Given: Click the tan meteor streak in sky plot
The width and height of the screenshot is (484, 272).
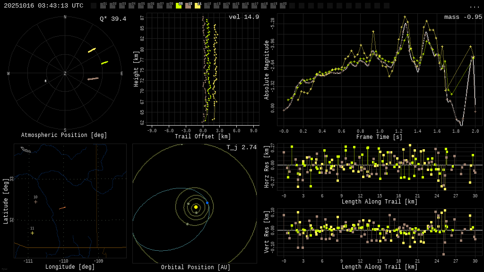Looking at the screenshot, I should (93, 79).
